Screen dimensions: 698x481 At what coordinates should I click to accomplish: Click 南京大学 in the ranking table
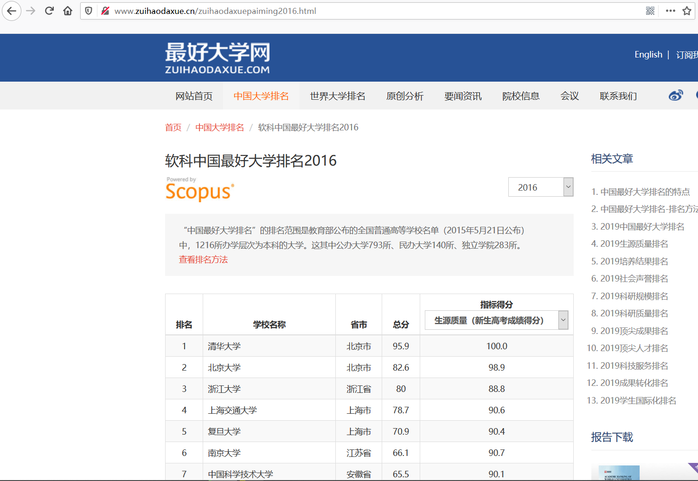[x=224, y=453]
